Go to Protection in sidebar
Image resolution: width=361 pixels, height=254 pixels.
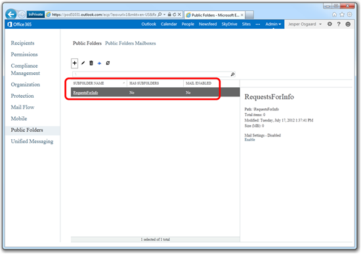22,96
